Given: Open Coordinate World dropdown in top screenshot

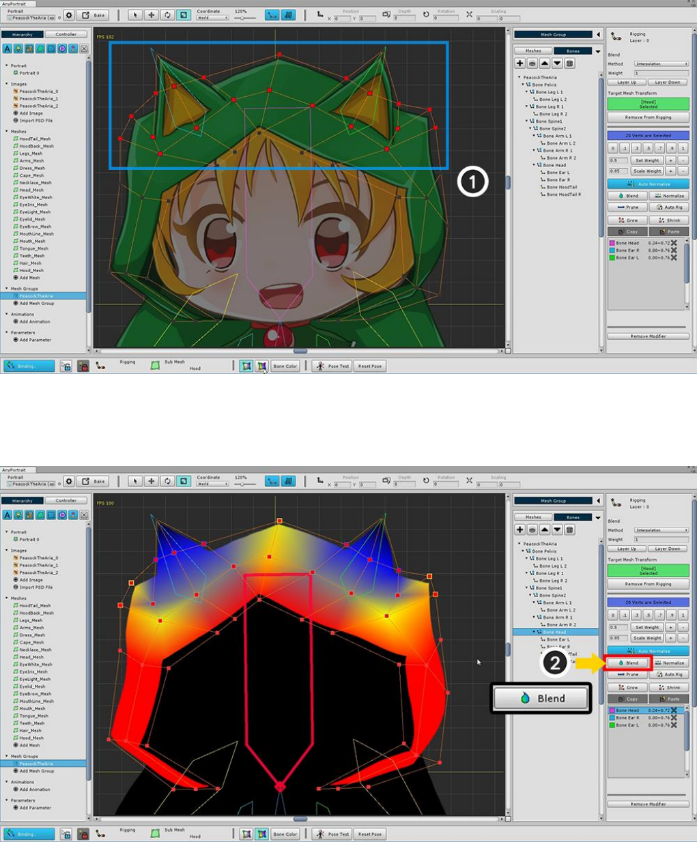Looking at the screenshot, I should (212, 18).
